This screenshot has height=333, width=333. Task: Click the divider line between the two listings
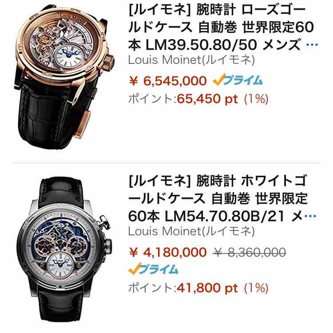tap(166, 163)
